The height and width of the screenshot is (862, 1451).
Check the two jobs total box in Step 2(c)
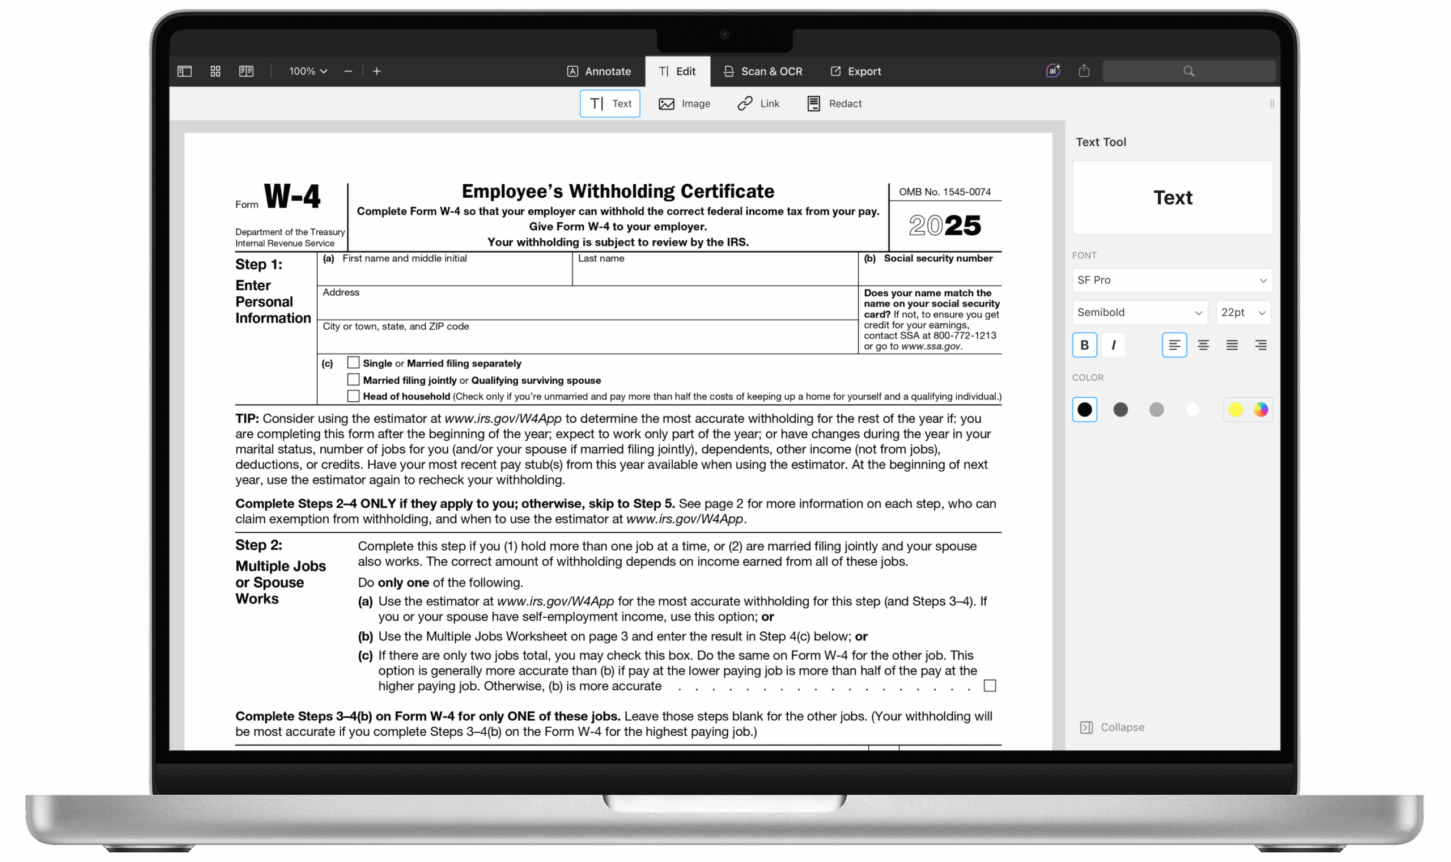coord(988,685)
